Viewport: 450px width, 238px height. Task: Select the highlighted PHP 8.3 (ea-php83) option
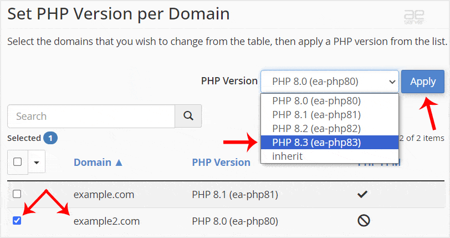coord(316,143)
